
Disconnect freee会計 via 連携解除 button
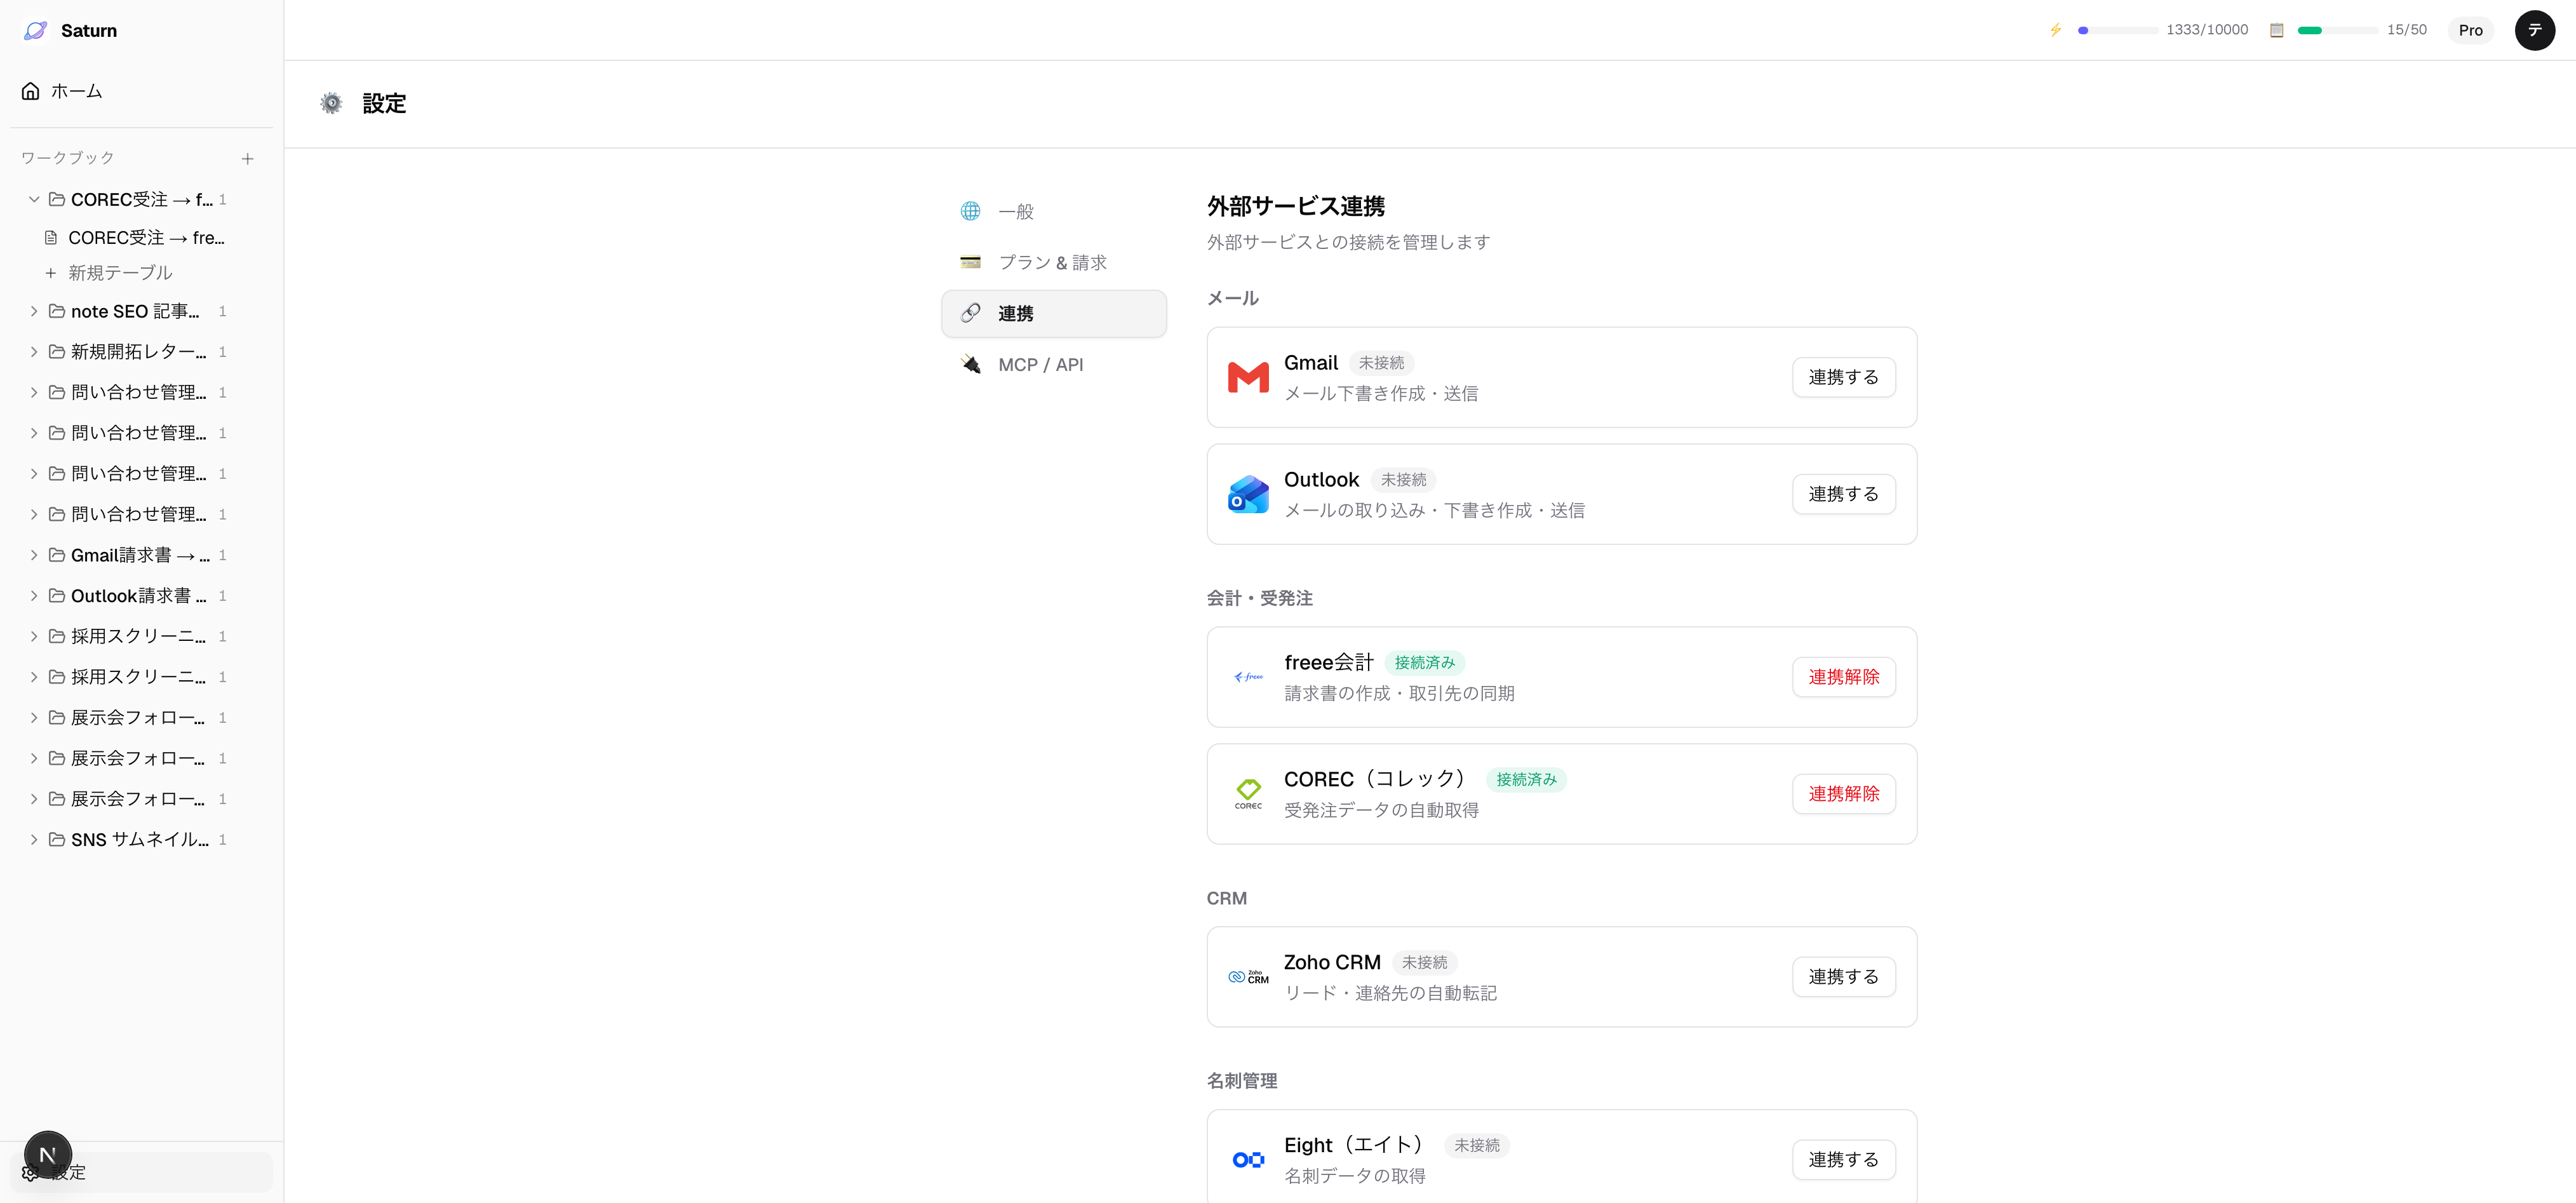[x=1842, y=677]
